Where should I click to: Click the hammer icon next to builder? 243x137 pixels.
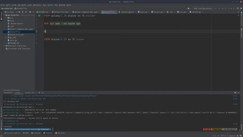(84, 16)
